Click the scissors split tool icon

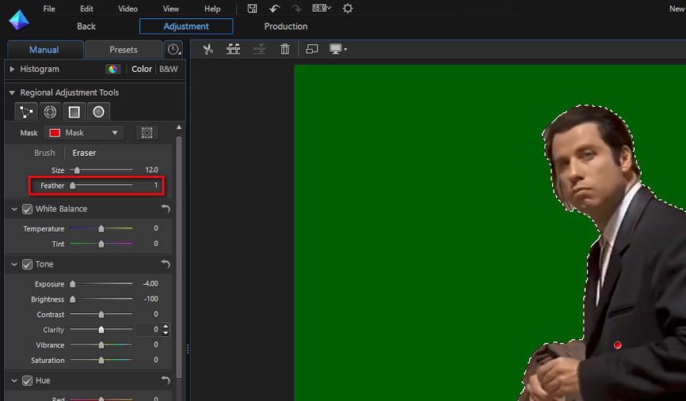click(x=208, y=49)
